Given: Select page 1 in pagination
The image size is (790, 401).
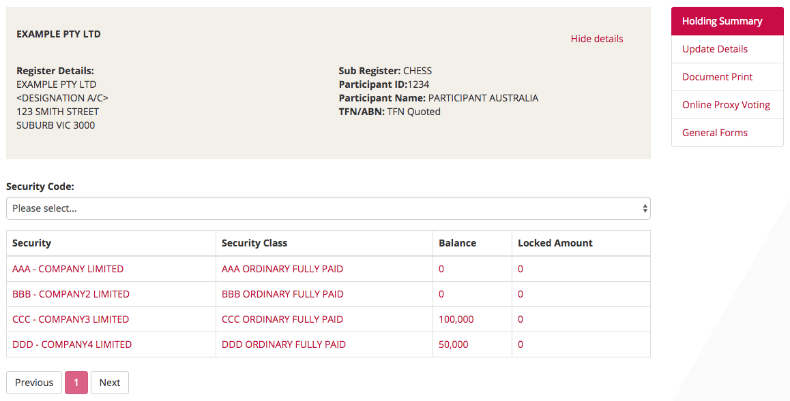Looking at the screenshot, I should click(x=76, y=383).
